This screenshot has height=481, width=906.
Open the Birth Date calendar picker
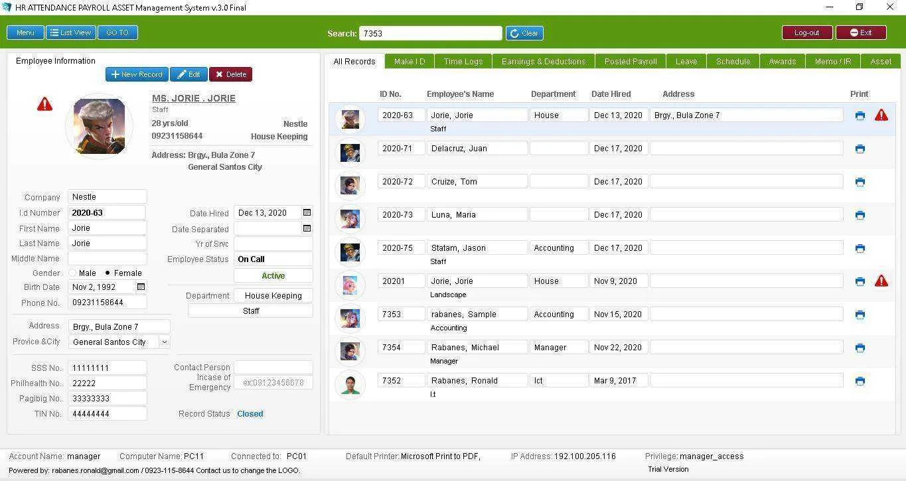pyautogui.click(x=141, y=287)
